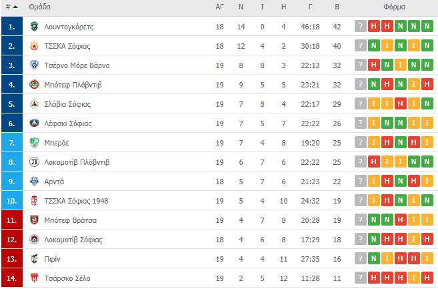Sort standings by the Β points header
The height and width of the screenshot is (293, 438).
click(x=337, y=7)
